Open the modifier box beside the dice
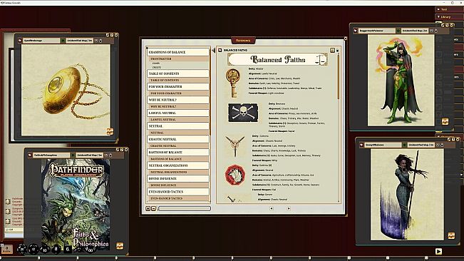The width and height of the screenshot is (464, 261). coord(7,249)
